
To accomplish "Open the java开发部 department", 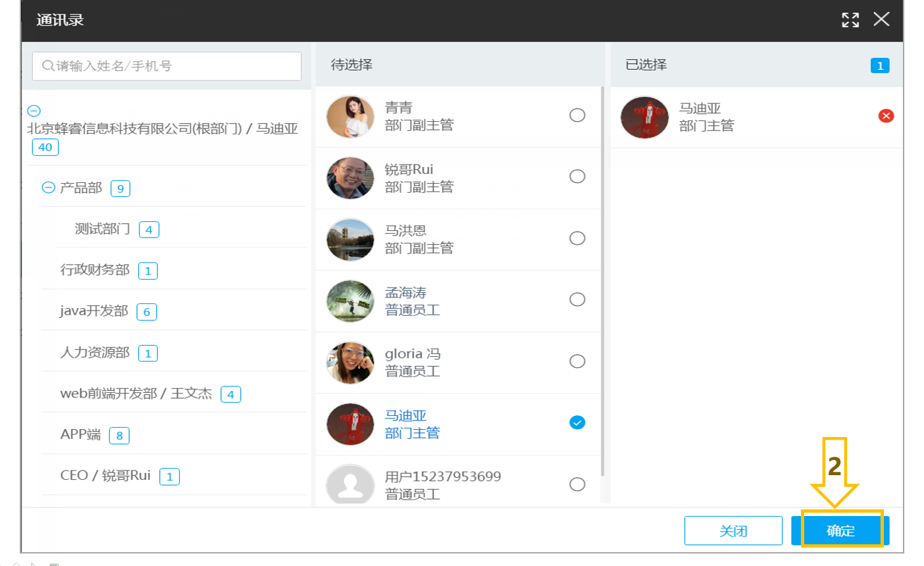I will pos(94,311).
